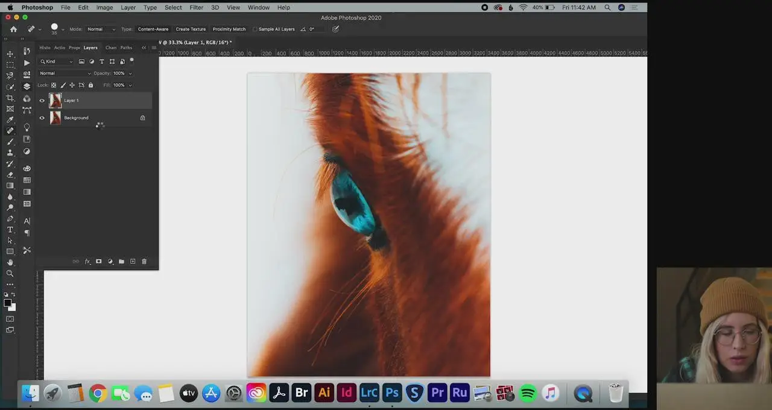
Task: Select the Move tool
Action: point(10,54)
